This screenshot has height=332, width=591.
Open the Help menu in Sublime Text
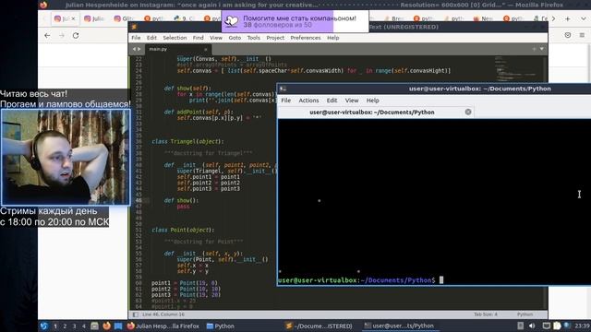(332, 38)
